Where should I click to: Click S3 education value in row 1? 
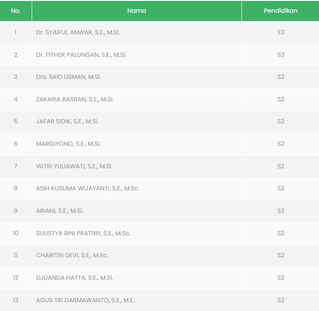(x=280, y=33)
